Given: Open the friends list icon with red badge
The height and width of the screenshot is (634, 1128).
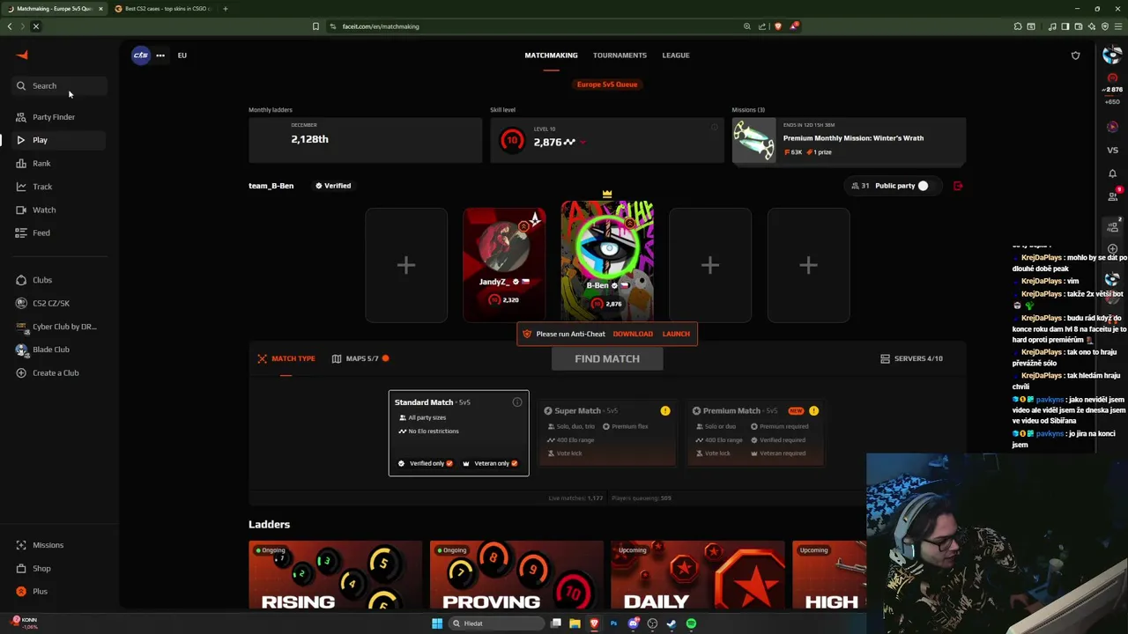Looking at the screenshot, I should point(1113,196).
